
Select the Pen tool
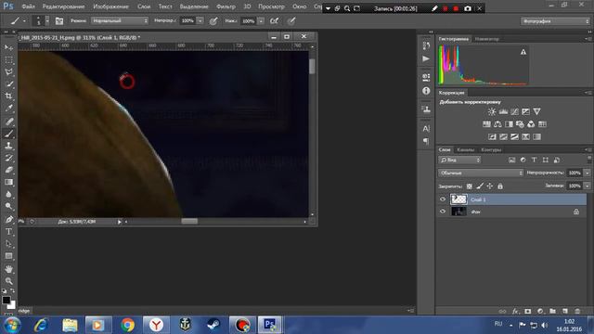click(8, 219)
